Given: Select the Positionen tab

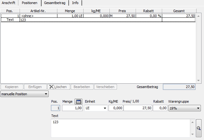Looking at the screenshot, I should point(30,3).
